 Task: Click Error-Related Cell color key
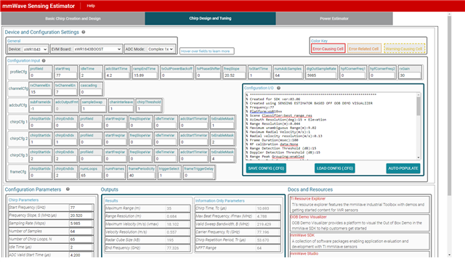tap(363, 49)
